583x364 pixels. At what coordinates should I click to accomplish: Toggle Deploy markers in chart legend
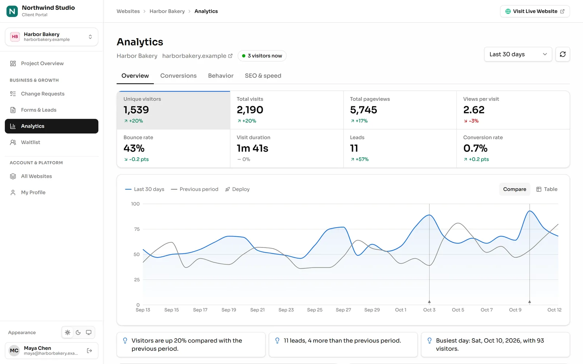(x=238, y=189)
